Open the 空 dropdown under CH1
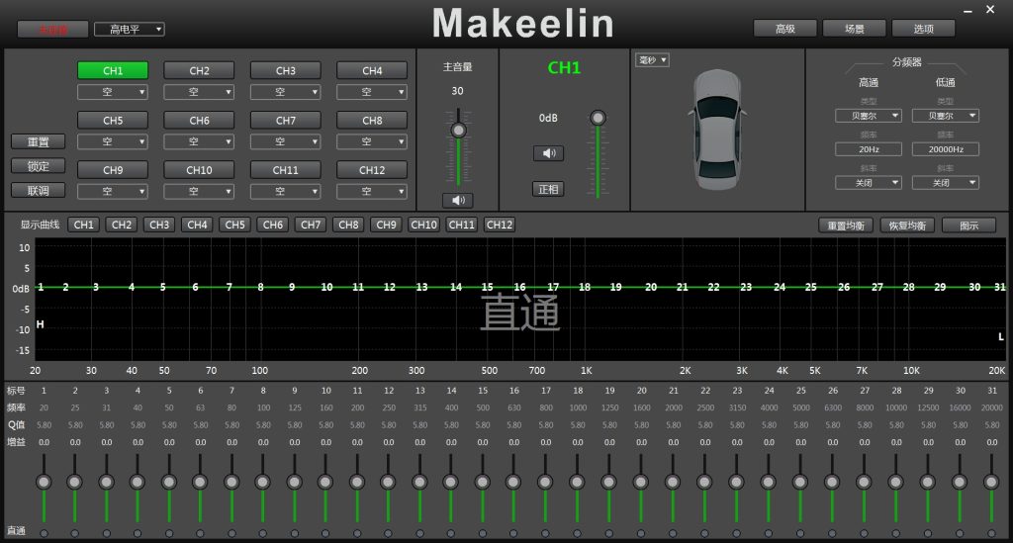Screen dimensions: 1013x543 pyautogui.click(x=113, y=92)
